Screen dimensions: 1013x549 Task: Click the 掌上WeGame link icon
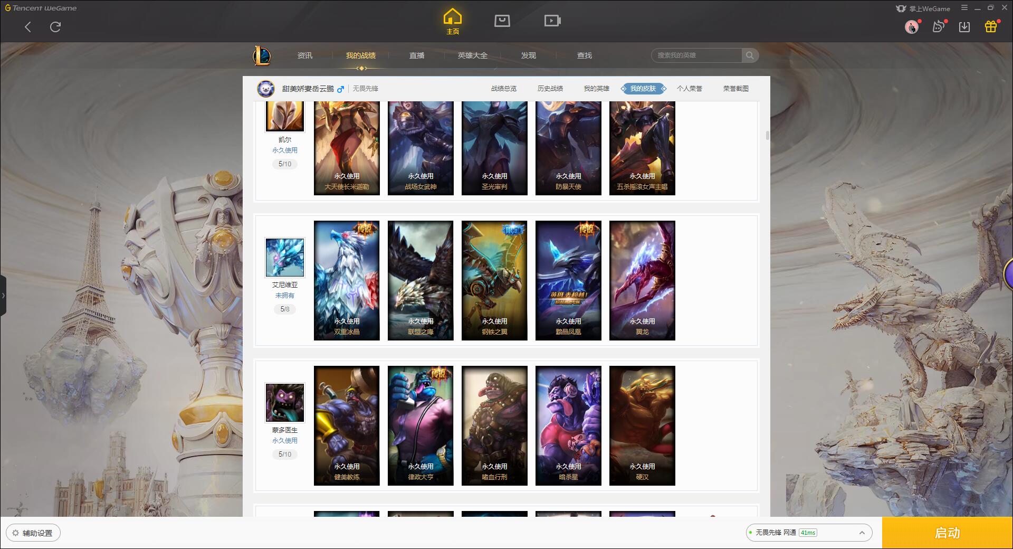pos(923,8)
